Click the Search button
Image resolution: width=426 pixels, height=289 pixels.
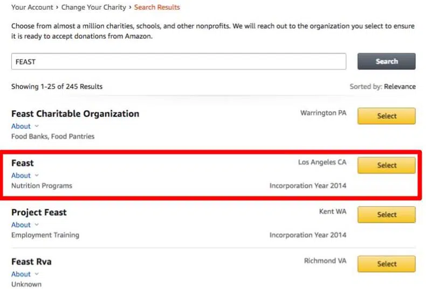click(x=386, y=61)
